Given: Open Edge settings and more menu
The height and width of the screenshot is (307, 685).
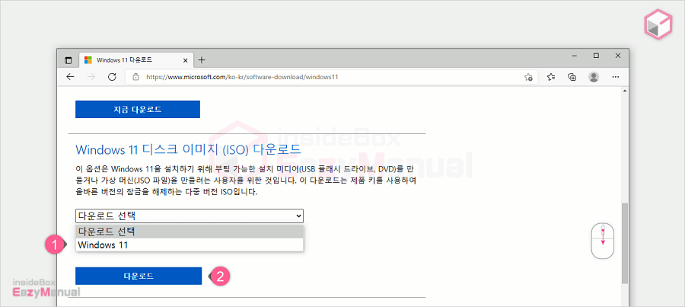Looking at the screenshot, I should point(616,77).
